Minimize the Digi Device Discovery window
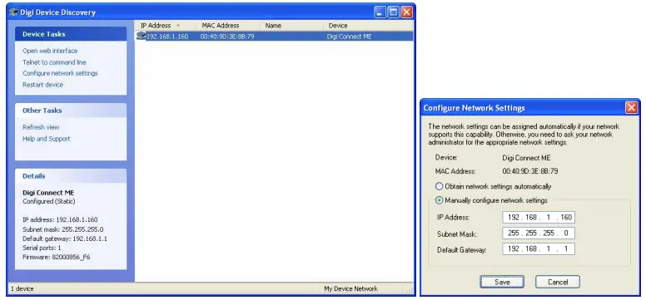Viewport: 646px width, 300px height. tap(380, 12)
